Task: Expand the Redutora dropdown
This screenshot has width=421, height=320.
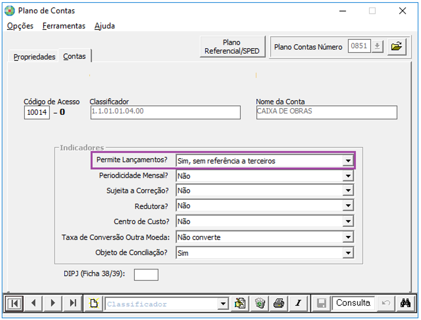Action: (x=348, y=206)
